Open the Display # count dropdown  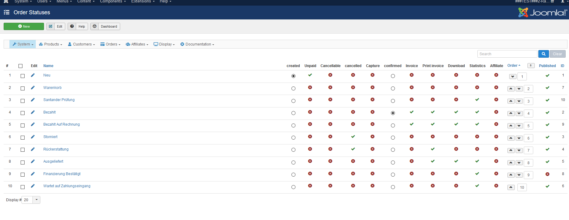(36, 200)
